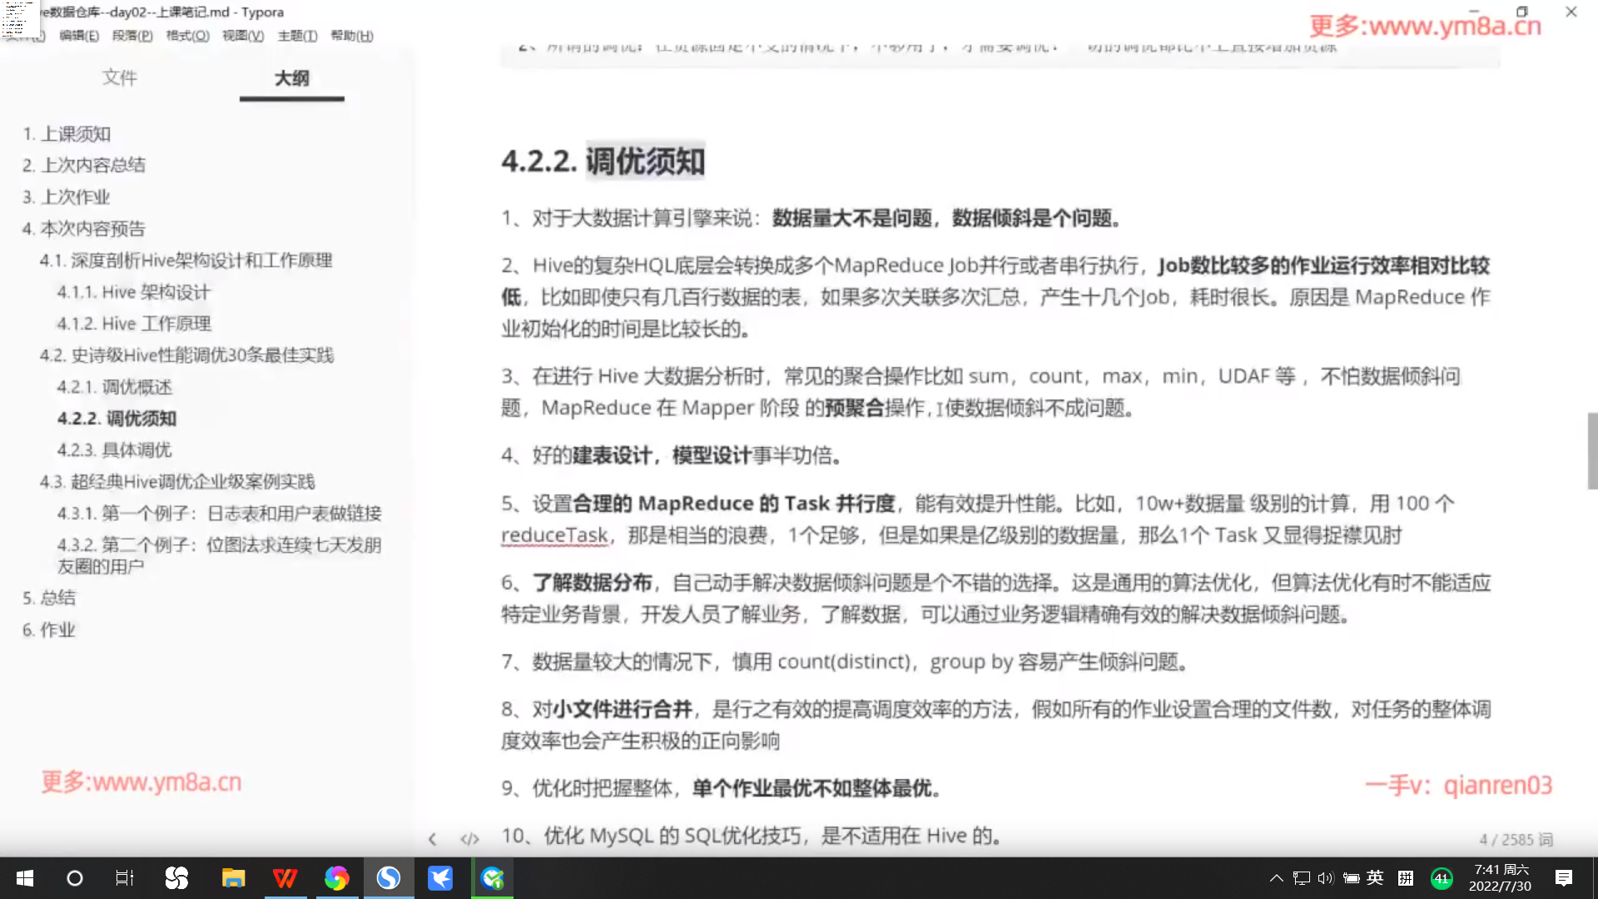The width and height of the screenshot is (1598, 899).
Task: Open the 格式(O) menu
Action: click(187, 36)
